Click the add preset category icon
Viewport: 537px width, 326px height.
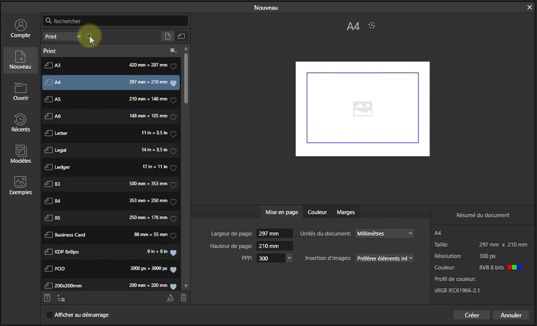(61, 298)
